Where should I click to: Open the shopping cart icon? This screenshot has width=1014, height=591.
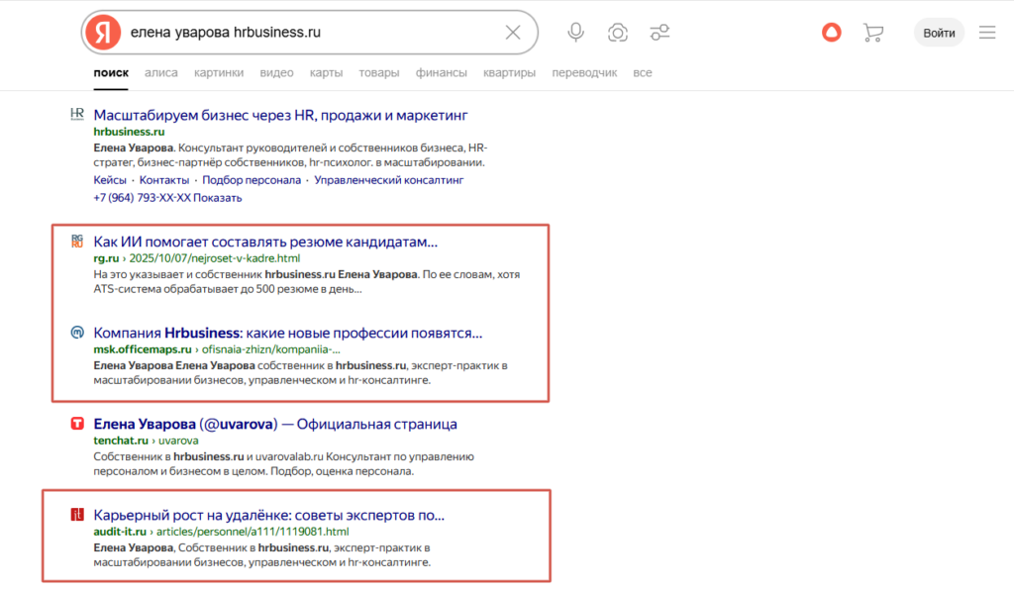[872, 32]
